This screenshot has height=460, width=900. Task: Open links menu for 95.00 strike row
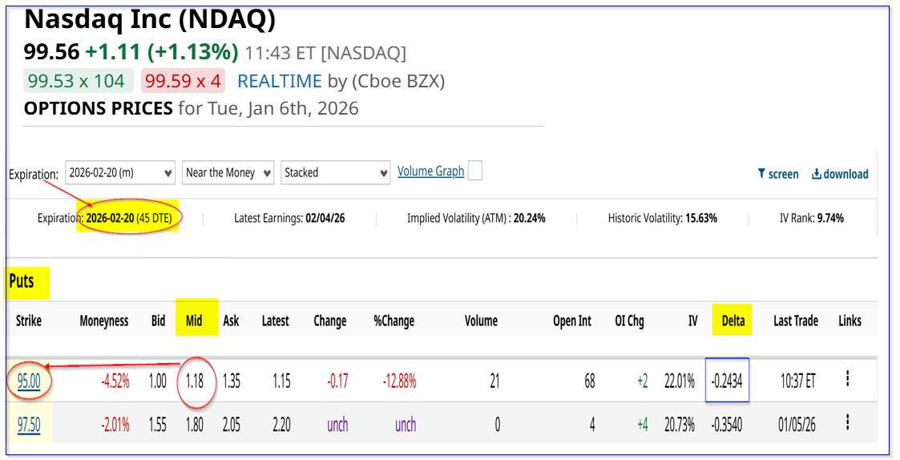(x=847, y=380)
